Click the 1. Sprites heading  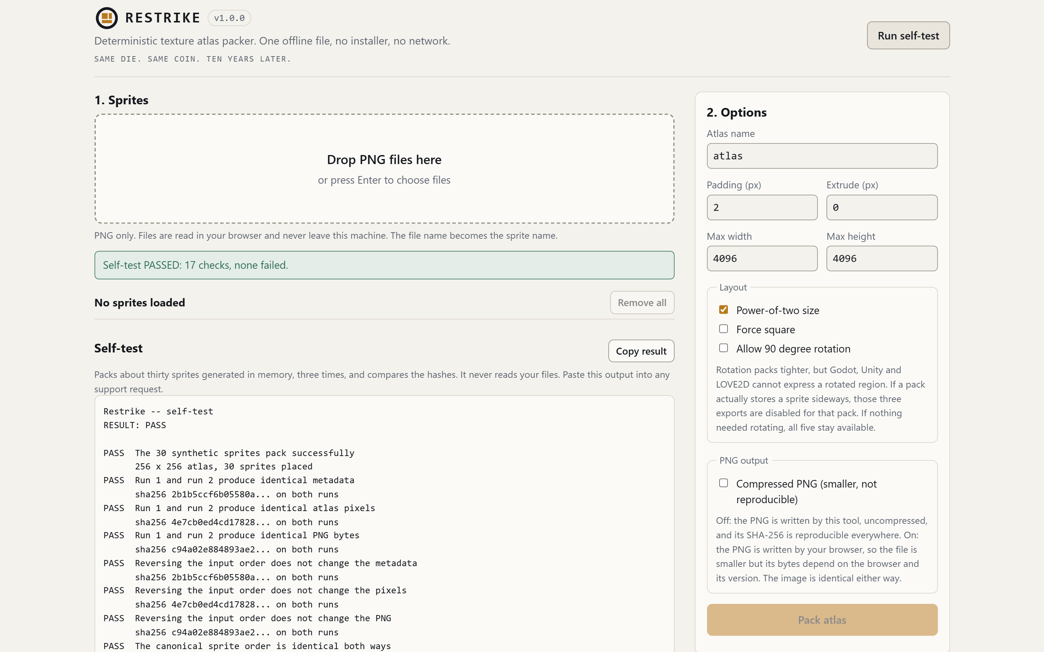[x=121, y=100]
